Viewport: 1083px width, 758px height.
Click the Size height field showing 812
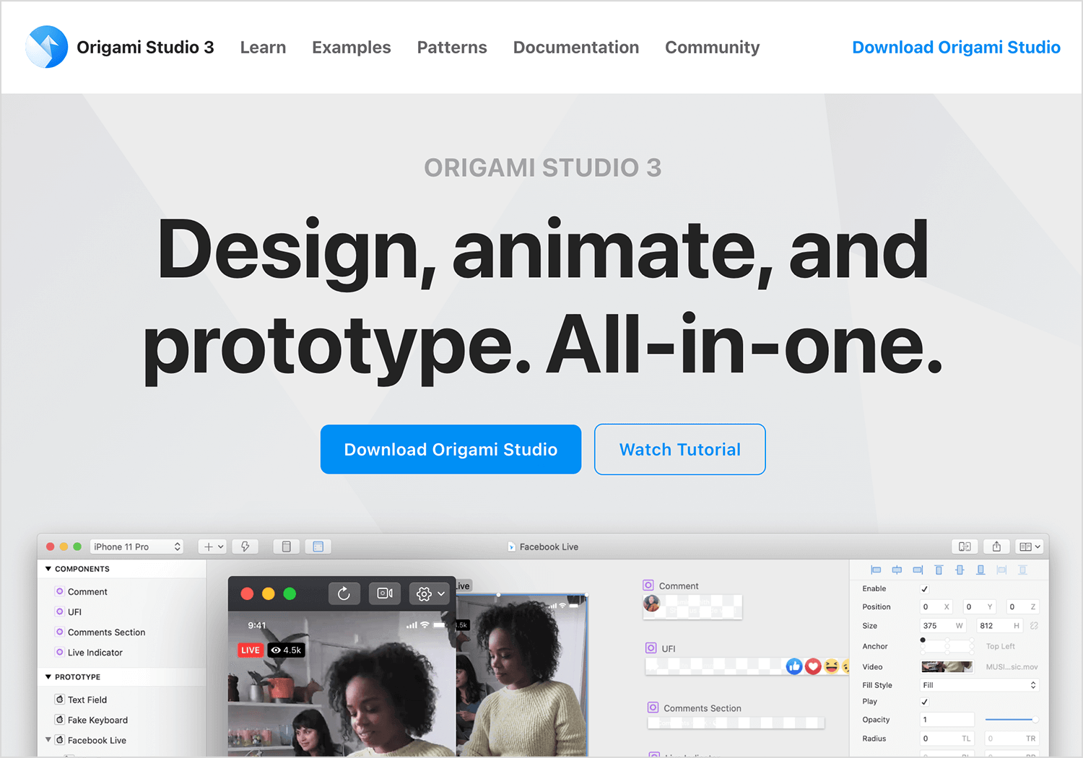tap(1000, 626)
